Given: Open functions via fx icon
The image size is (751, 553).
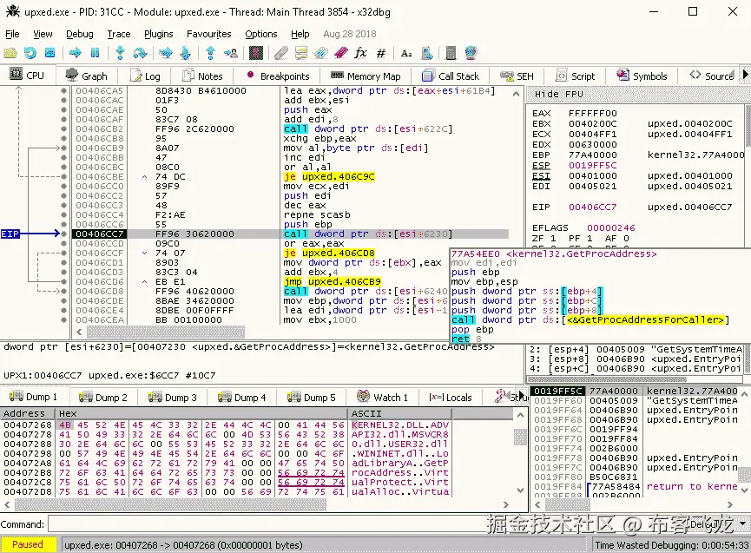Looking at the screenshot, I should (360, 53).
